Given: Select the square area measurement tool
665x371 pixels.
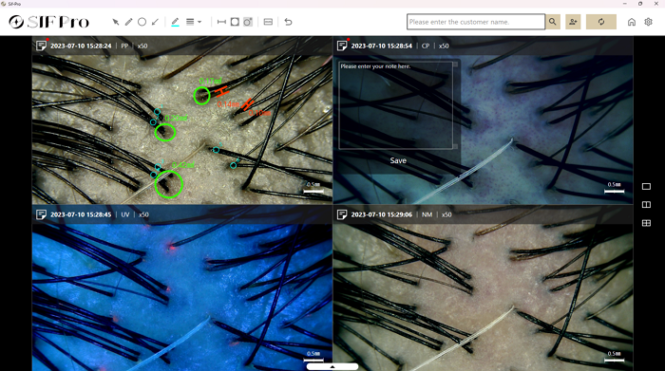Looking at the screenshot, I should point(235,22).
